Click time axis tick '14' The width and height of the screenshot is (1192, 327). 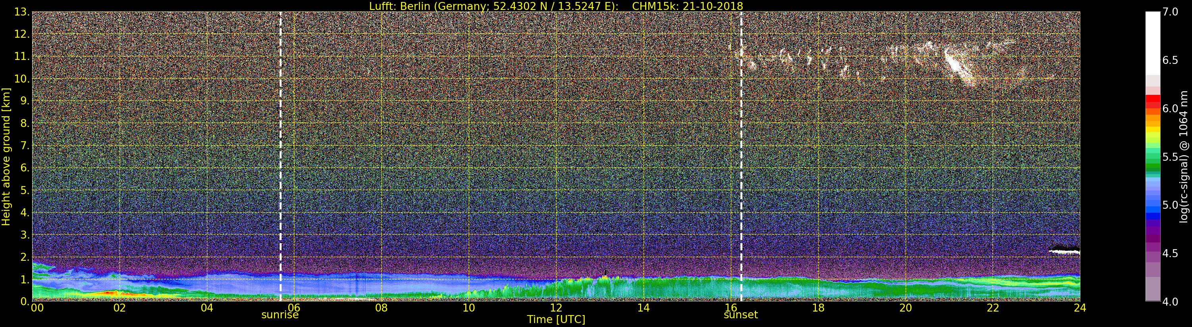tap(643, 308)
